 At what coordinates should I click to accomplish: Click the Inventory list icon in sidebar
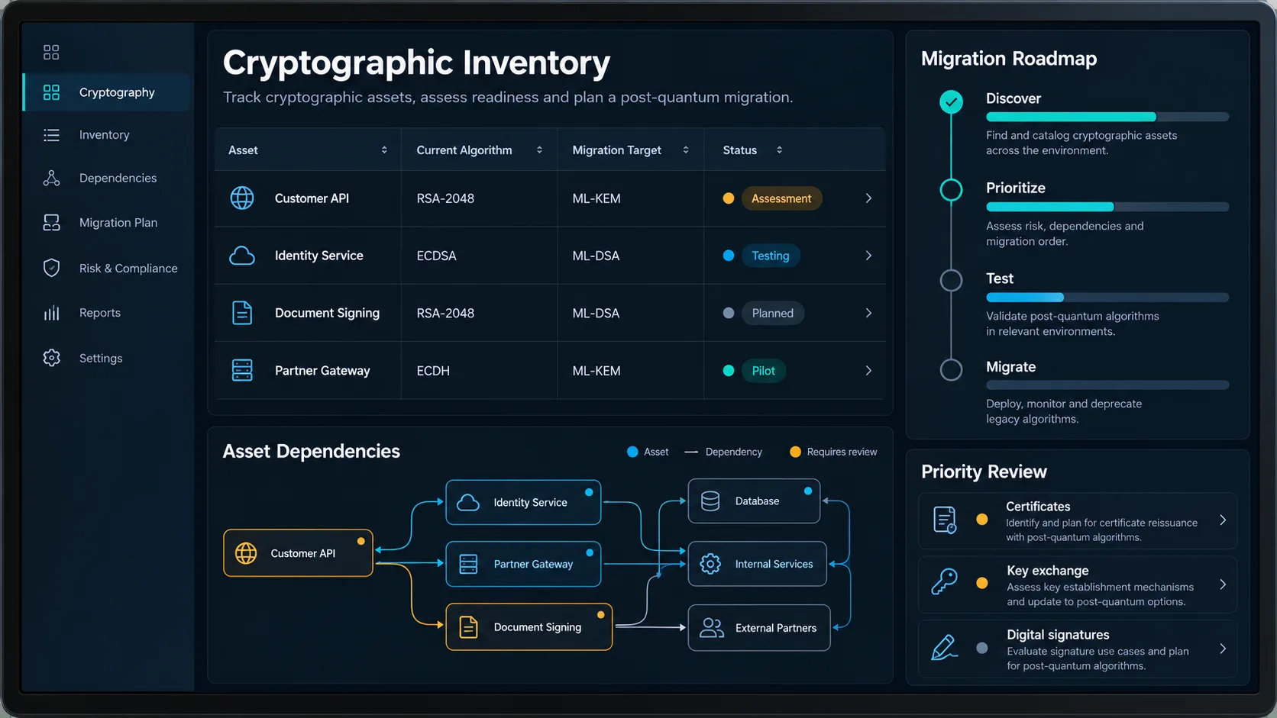pyautogui.click(x=51, y=135)
